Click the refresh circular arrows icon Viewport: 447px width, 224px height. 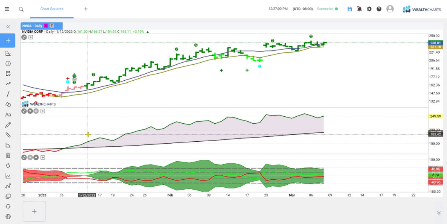[8, 165]
